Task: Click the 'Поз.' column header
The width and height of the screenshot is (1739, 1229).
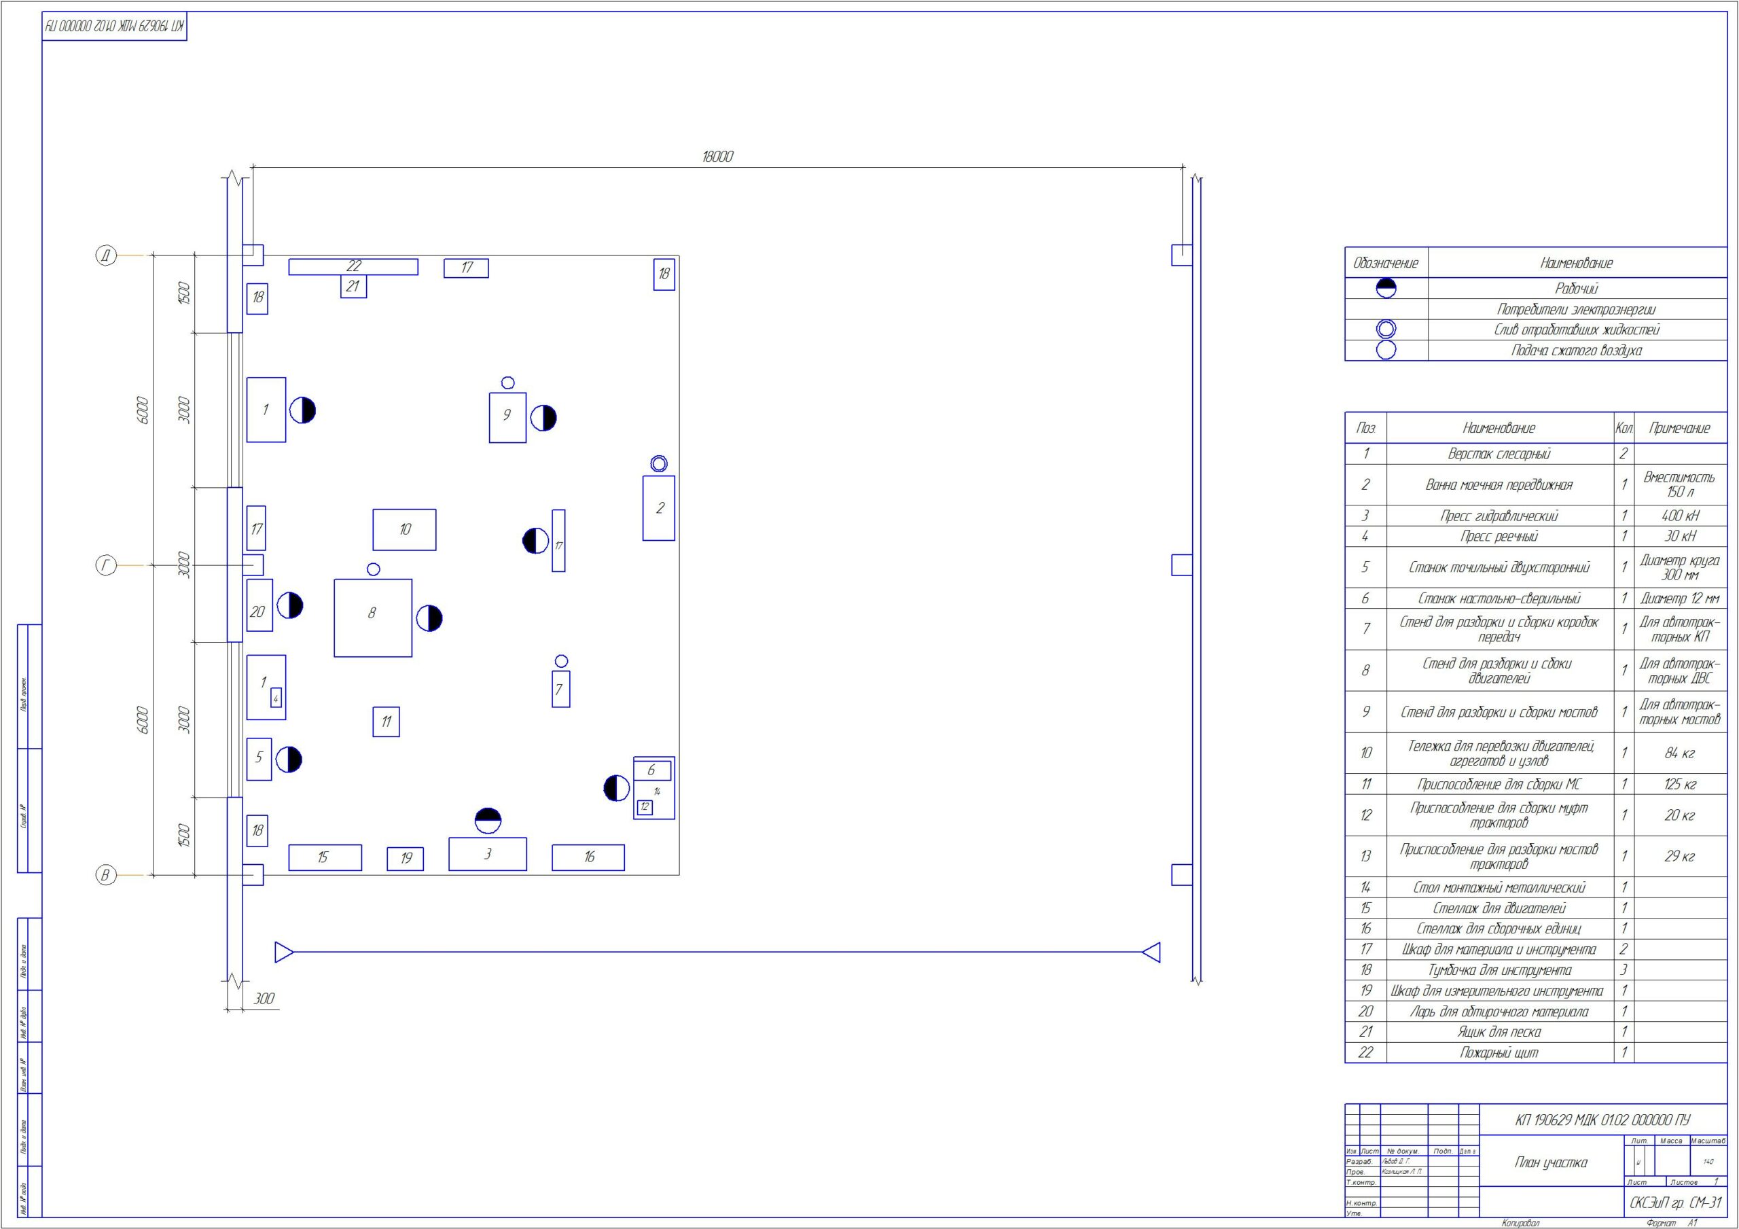Action: tap(1365, 428)
